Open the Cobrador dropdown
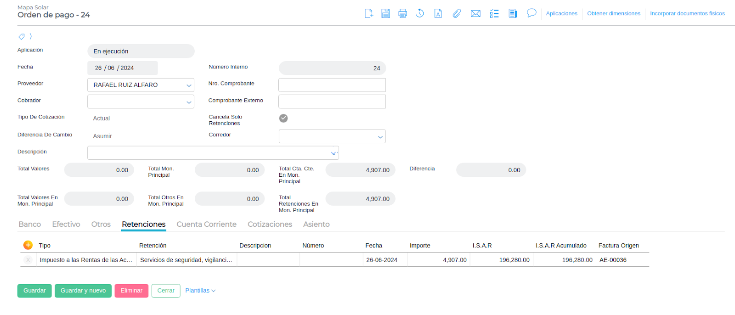The height and width of the screenshot is (315, 735). pyautogui.click(x=189, y=102)
